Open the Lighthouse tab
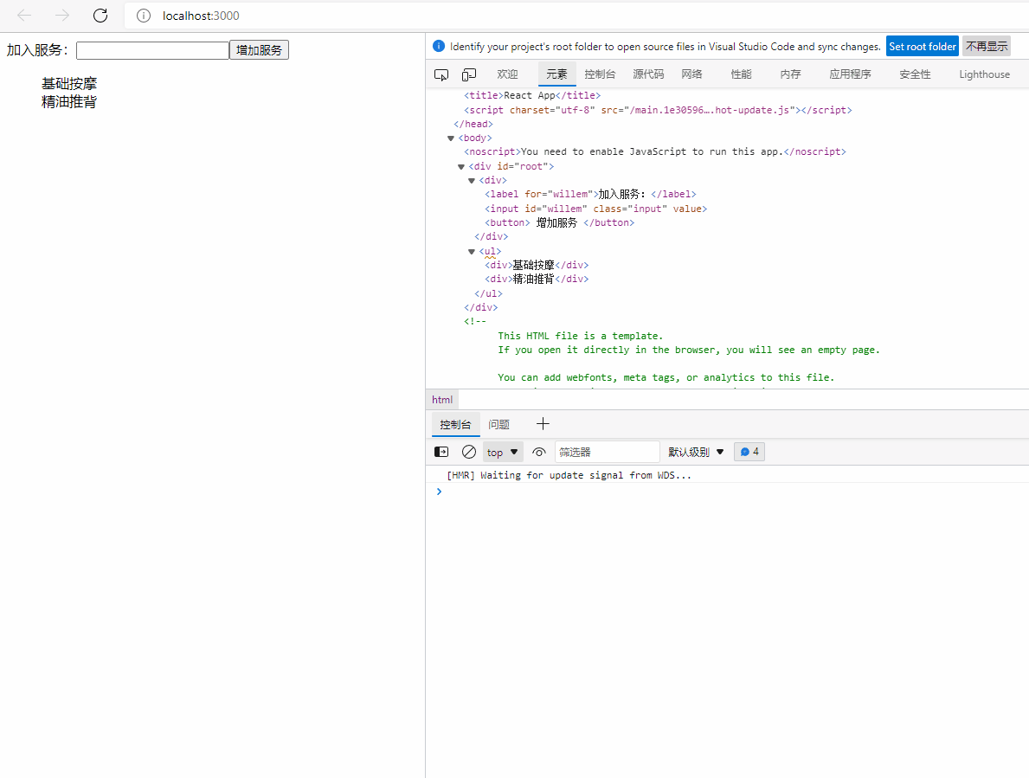 pos(984,74)
